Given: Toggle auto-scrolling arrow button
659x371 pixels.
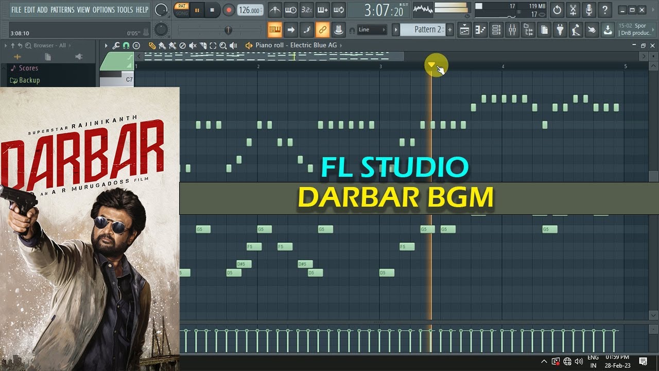Looking at the screenshot, I should point(291,30).
